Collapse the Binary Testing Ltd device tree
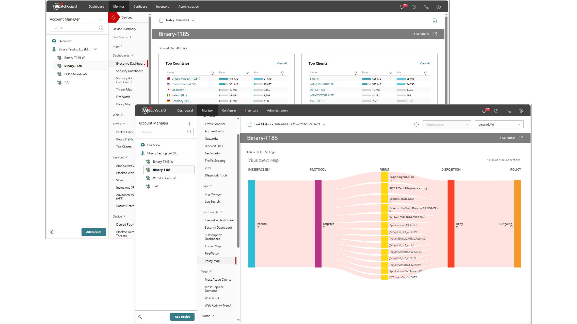This screenshot has height=324, width=577. pos(184,153)
